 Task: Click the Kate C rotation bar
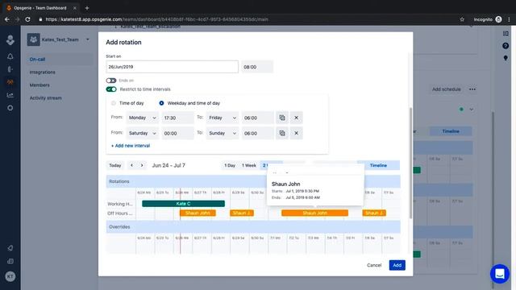(183, 204)
